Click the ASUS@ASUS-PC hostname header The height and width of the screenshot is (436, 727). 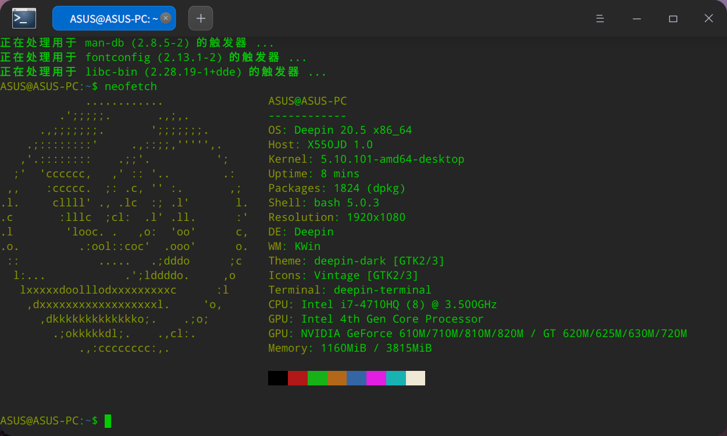click(x=308, y=101)
